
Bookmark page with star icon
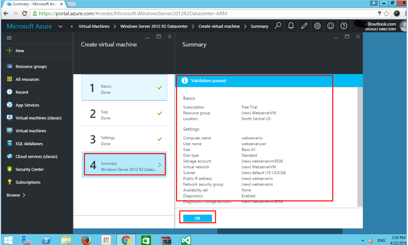click(387, 13)
